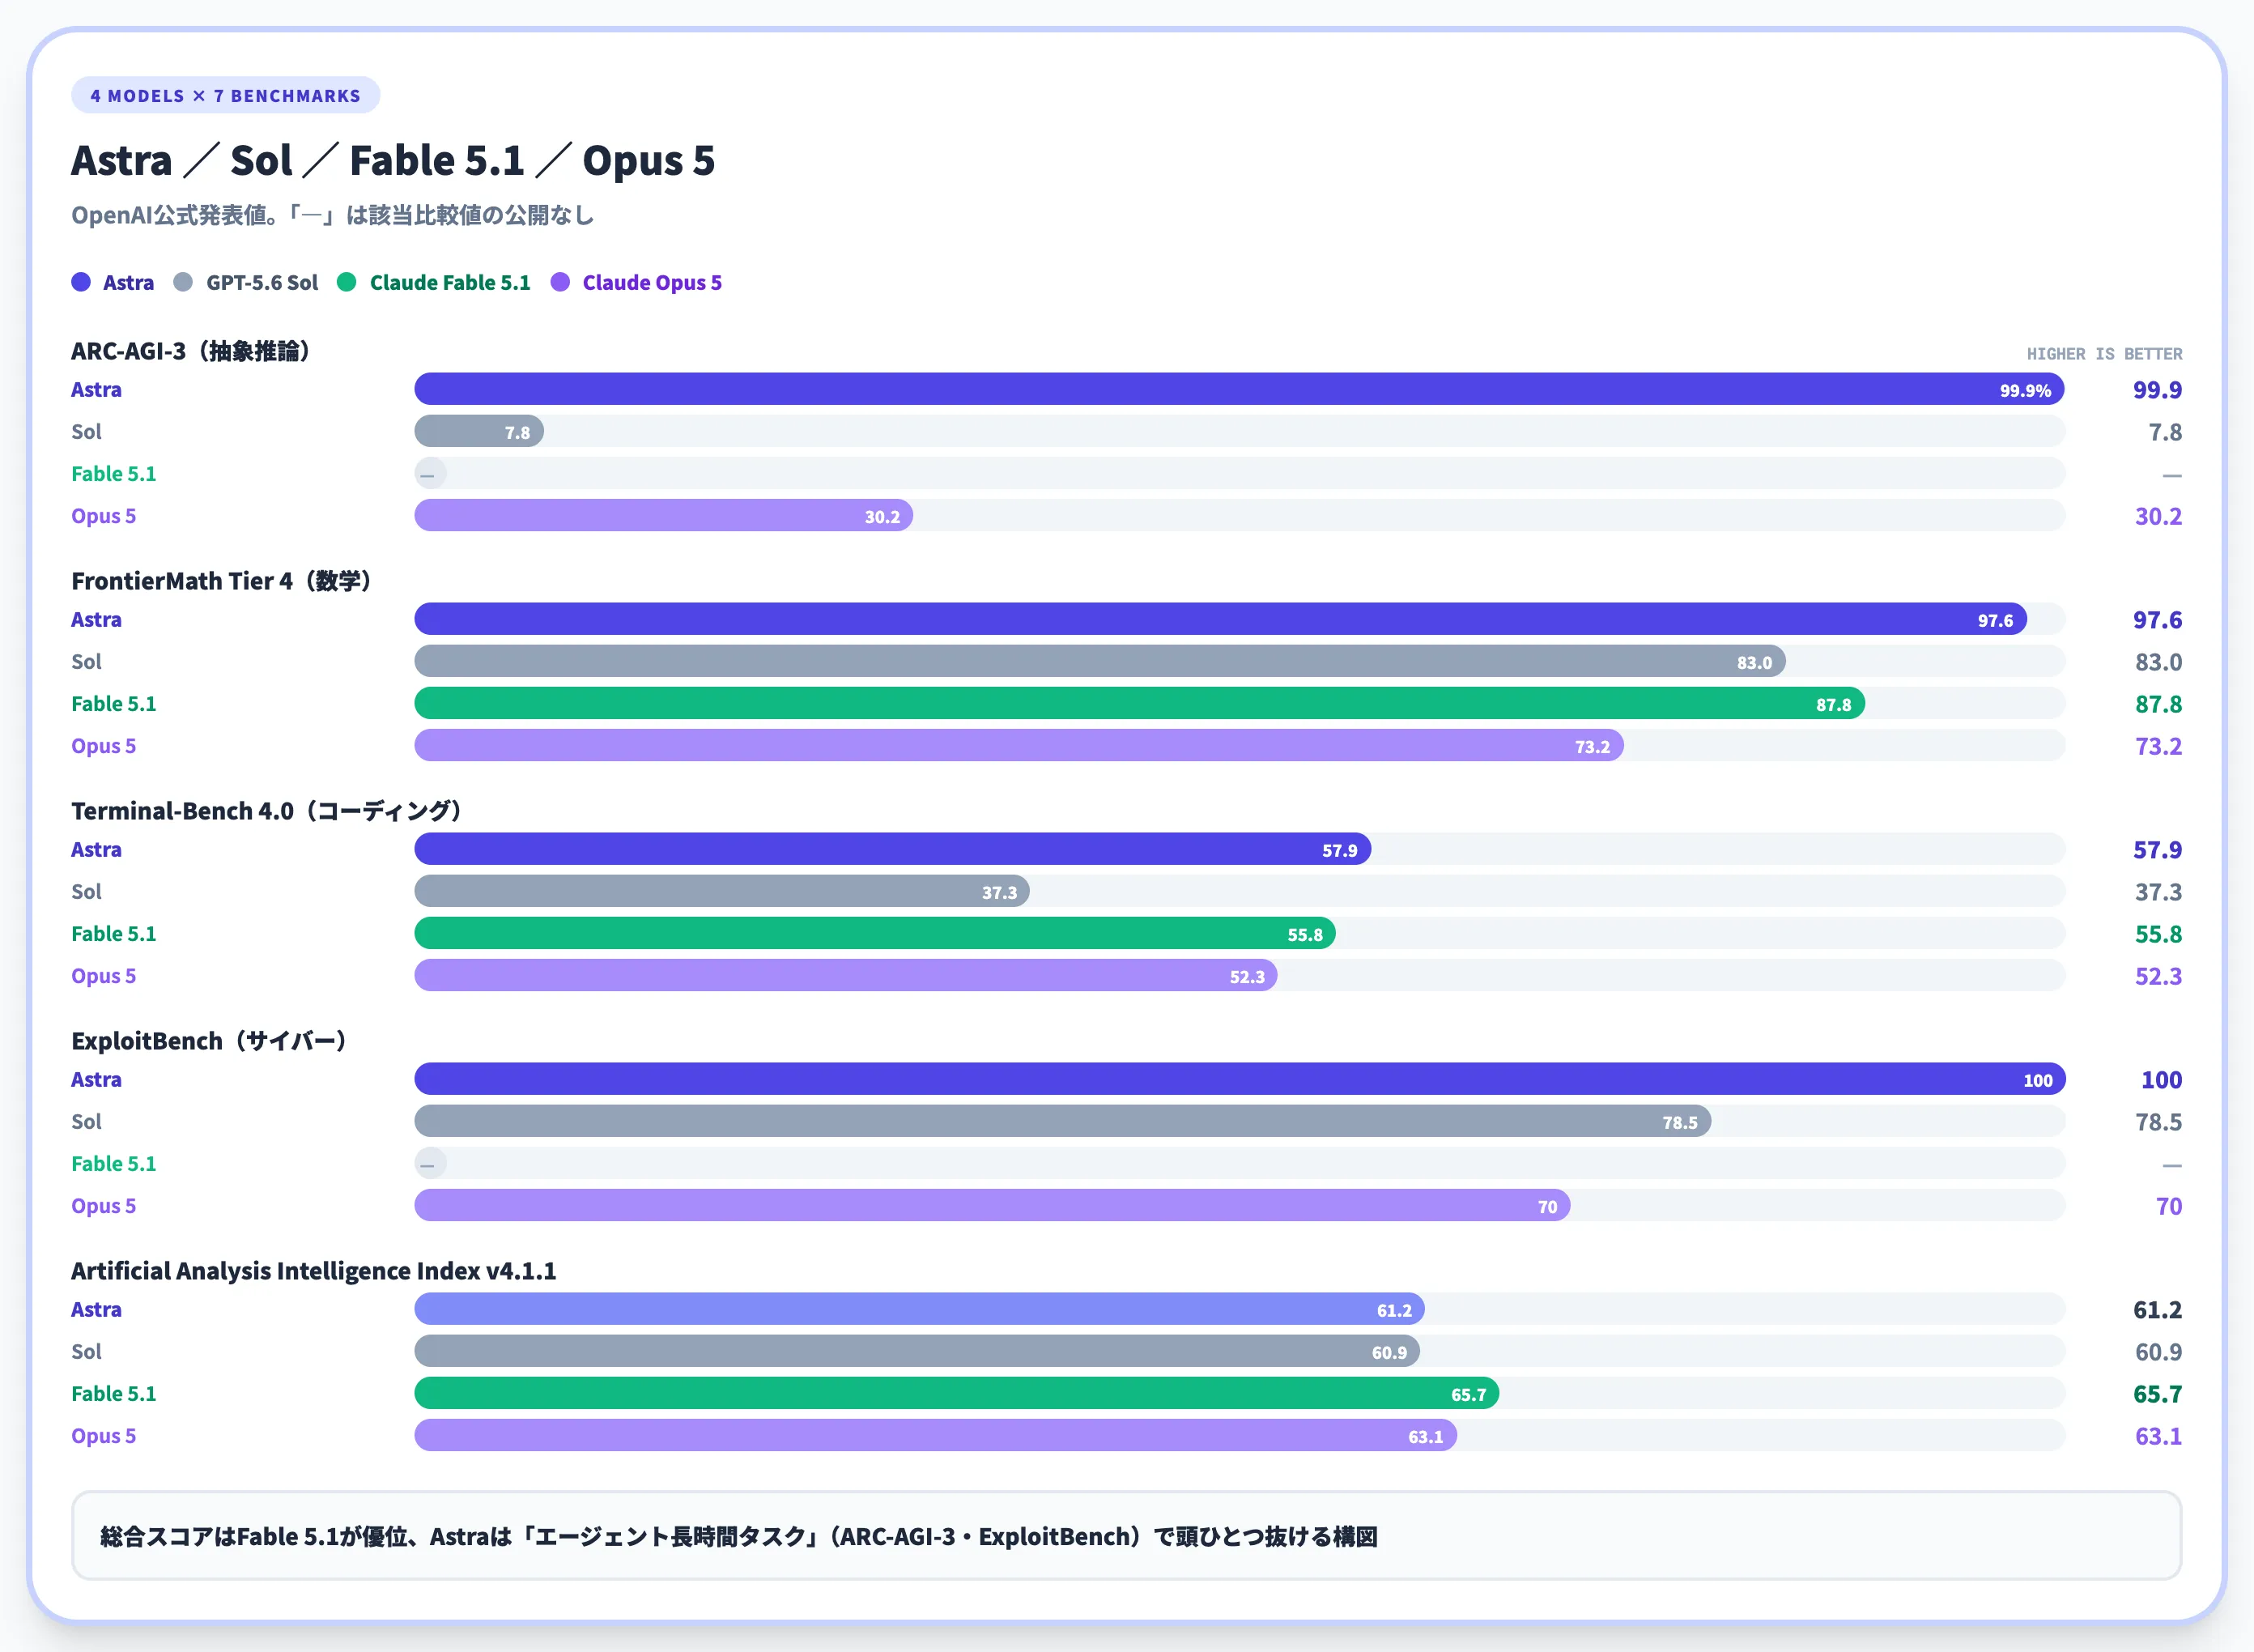Click the 'Fable 5.1' row label under ARC-AGI-3
The height and width of the screenshot is (1652, 2254).
114,474
